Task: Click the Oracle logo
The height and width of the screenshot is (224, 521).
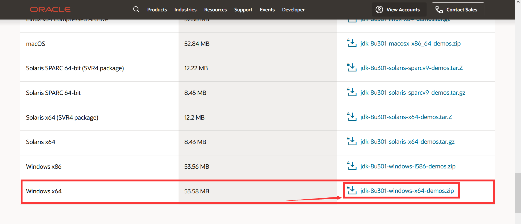Action: click(x=50, y=9)
